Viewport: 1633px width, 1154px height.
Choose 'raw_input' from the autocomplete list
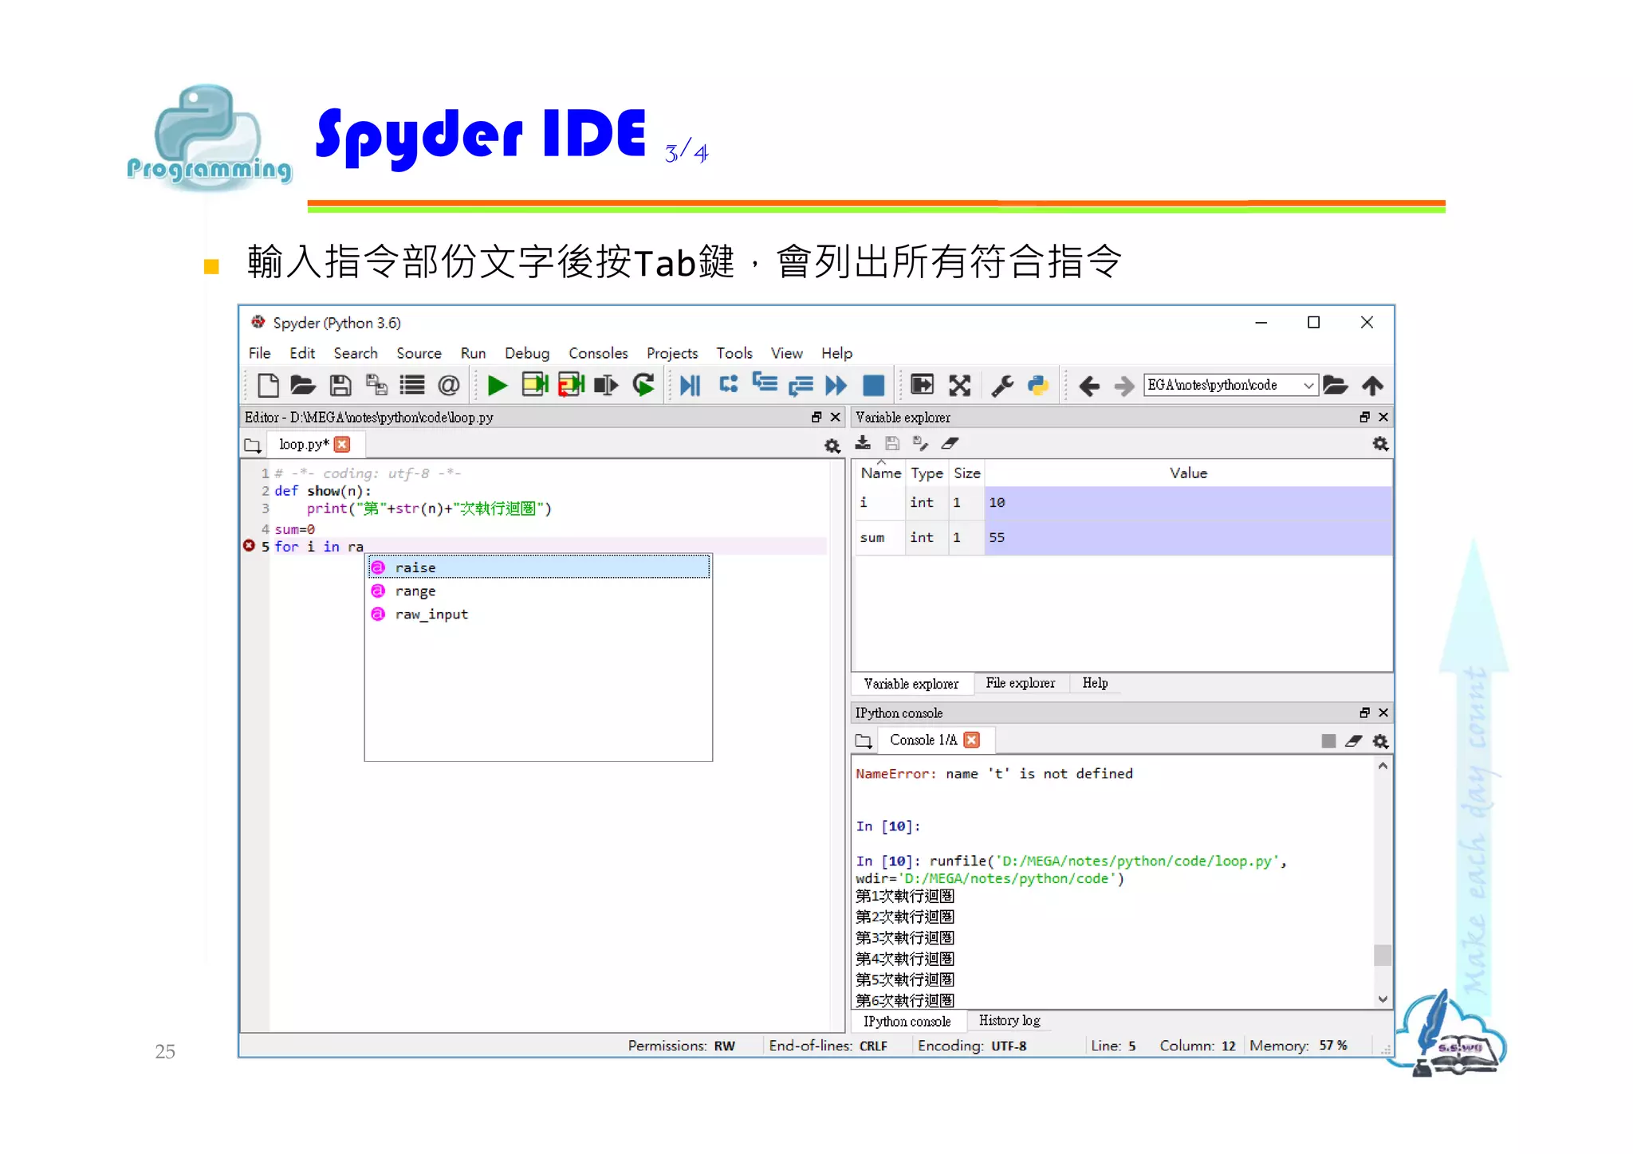[x=539, y=614]
